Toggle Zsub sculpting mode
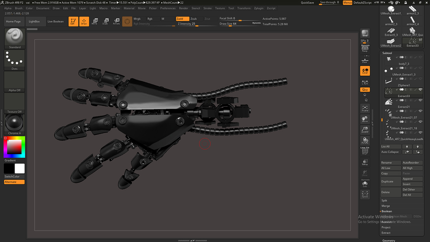 194,19
